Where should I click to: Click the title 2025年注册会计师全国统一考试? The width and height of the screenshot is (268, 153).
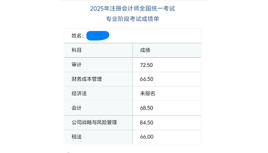point(132,8)
